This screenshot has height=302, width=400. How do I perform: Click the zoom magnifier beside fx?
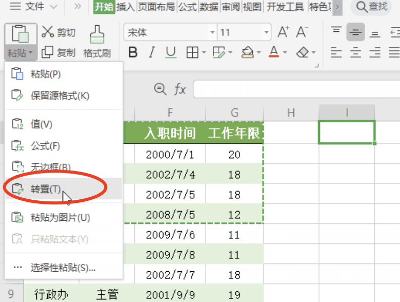(160, 89)
